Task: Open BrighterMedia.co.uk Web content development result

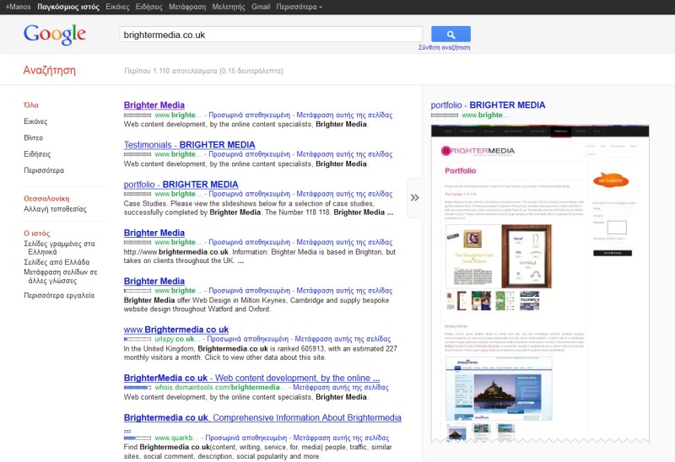Action: pos(251,378)
